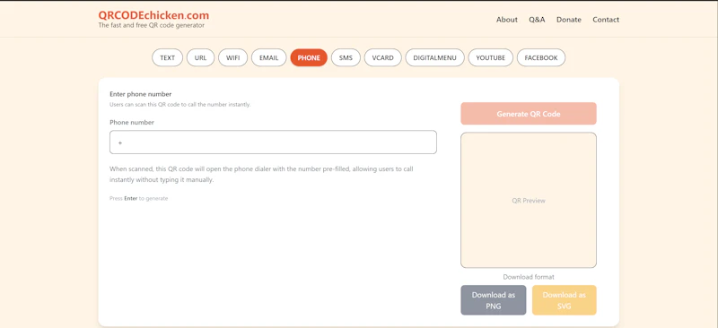This screenshot has height=328, width=718.
Task: Open the SMS QR type
Action: point(346,57)
